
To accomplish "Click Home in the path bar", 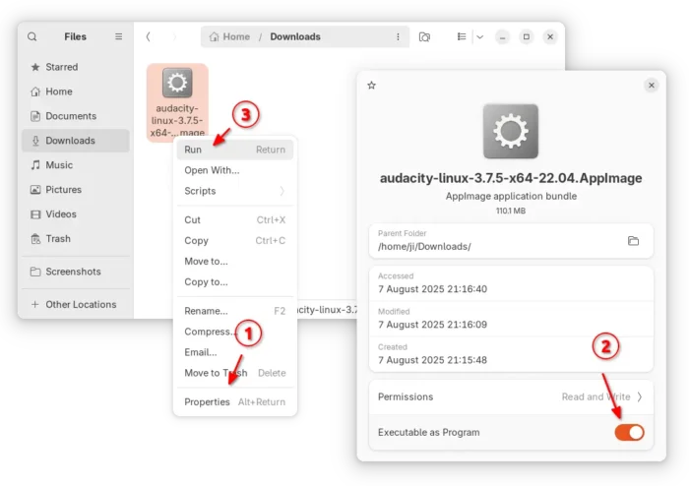I will click(x=229, y=36).
